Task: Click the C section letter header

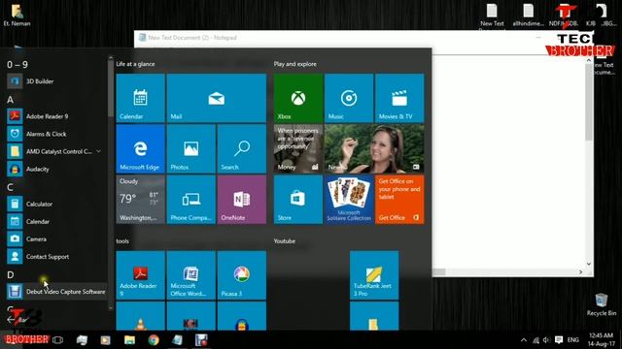Action: (x=10, y=187)
